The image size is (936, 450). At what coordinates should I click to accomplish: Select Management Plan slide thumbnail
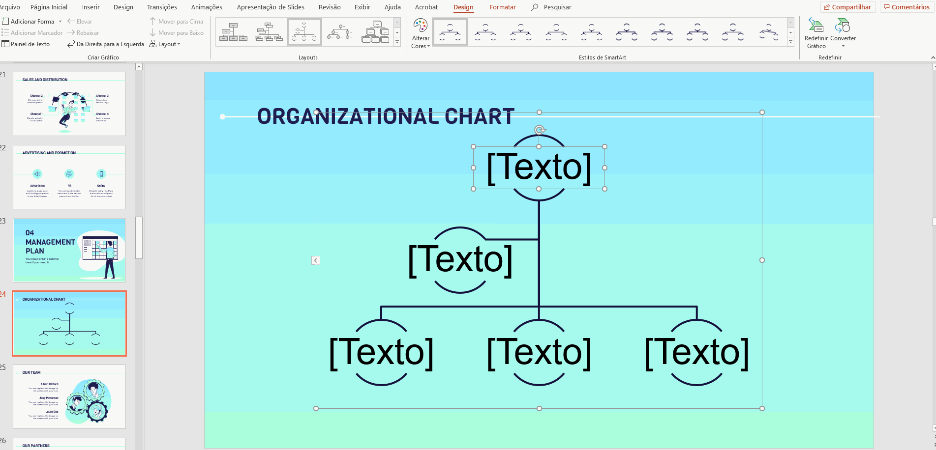(69, 250)
